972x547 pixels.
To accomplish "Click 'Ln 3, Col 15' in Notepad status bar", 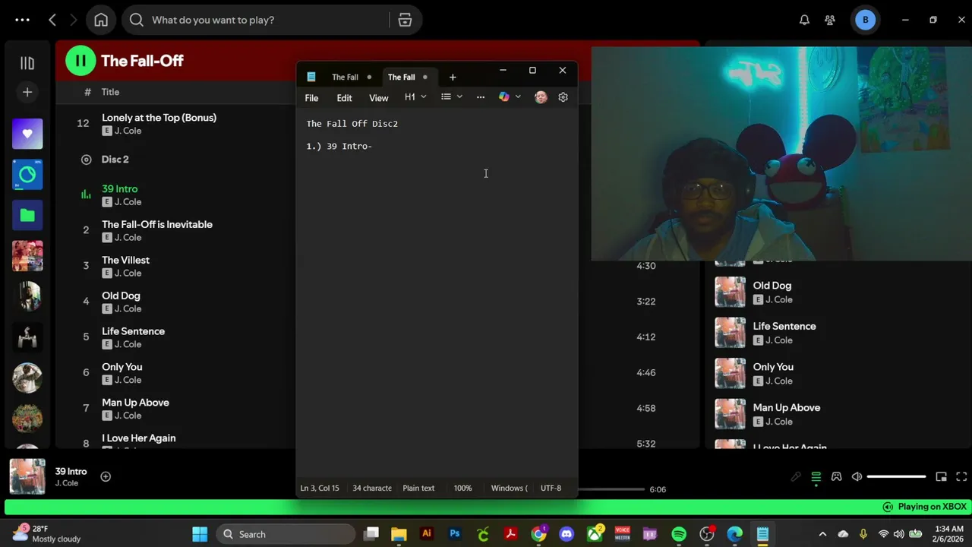I will coord(320,489).
